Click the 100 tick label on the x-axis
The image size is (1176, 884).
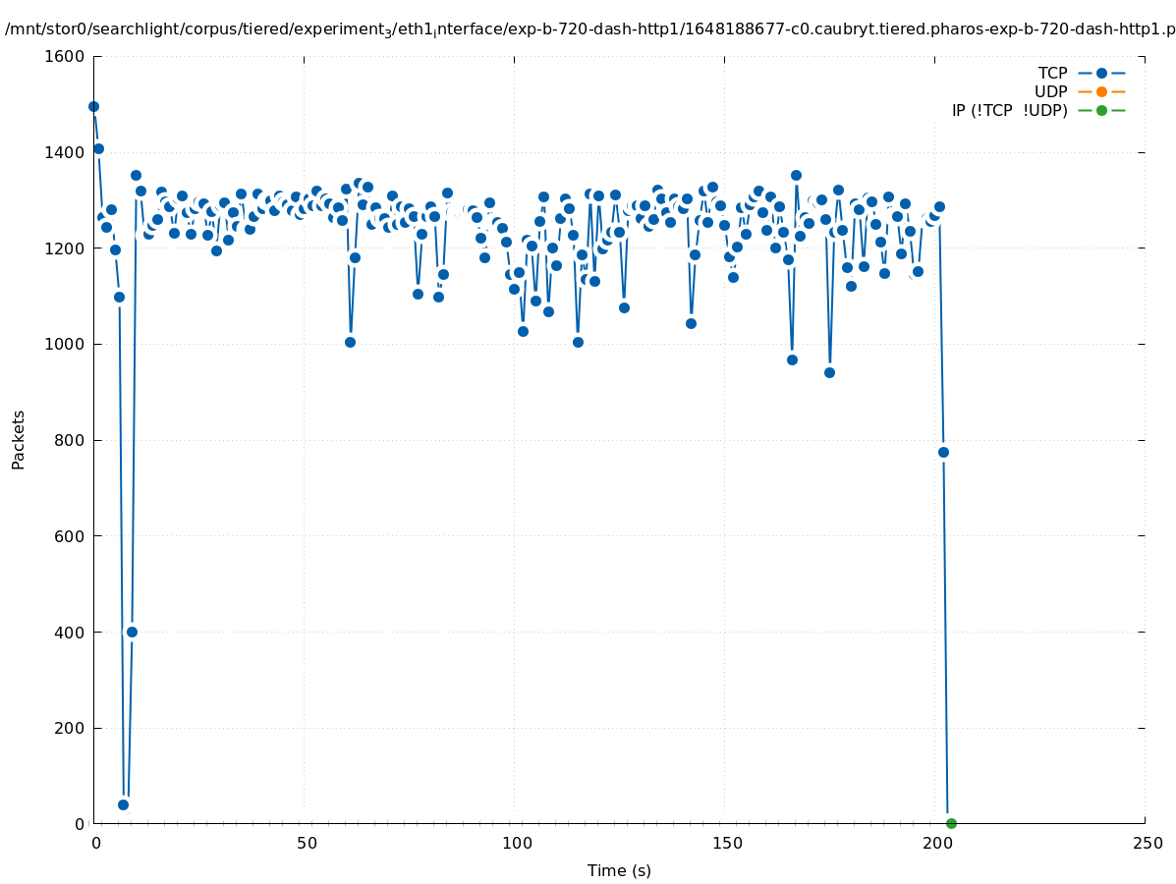(x=517, y=844)
